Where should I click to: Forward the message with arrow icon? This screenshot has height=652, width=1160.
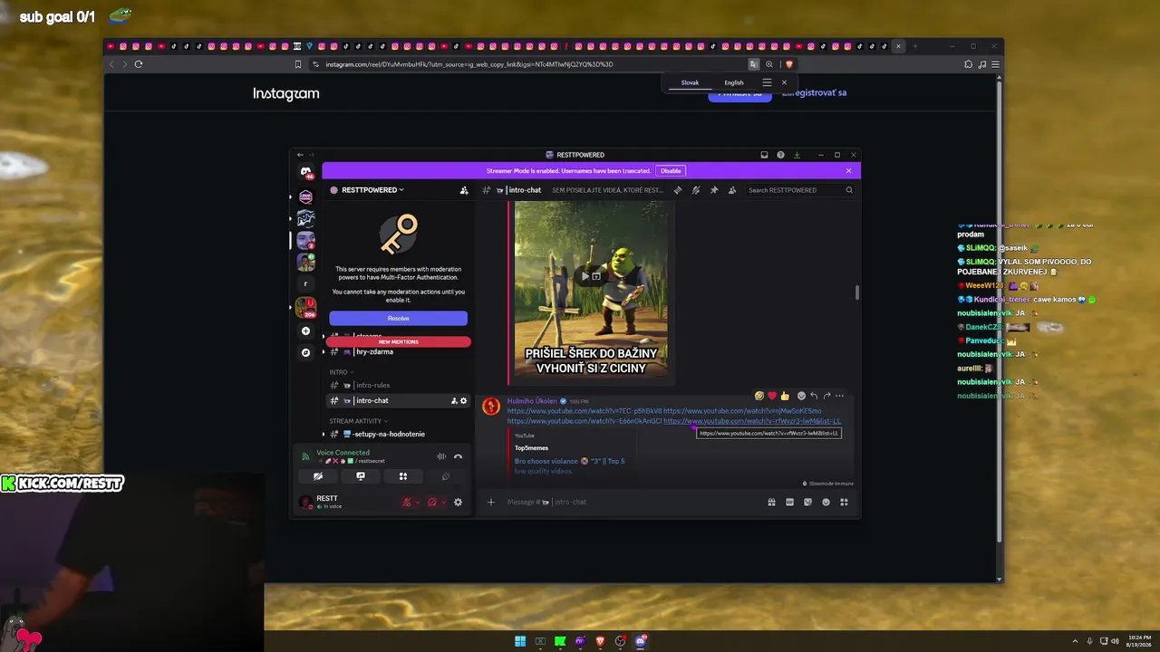tap(826, 396)
